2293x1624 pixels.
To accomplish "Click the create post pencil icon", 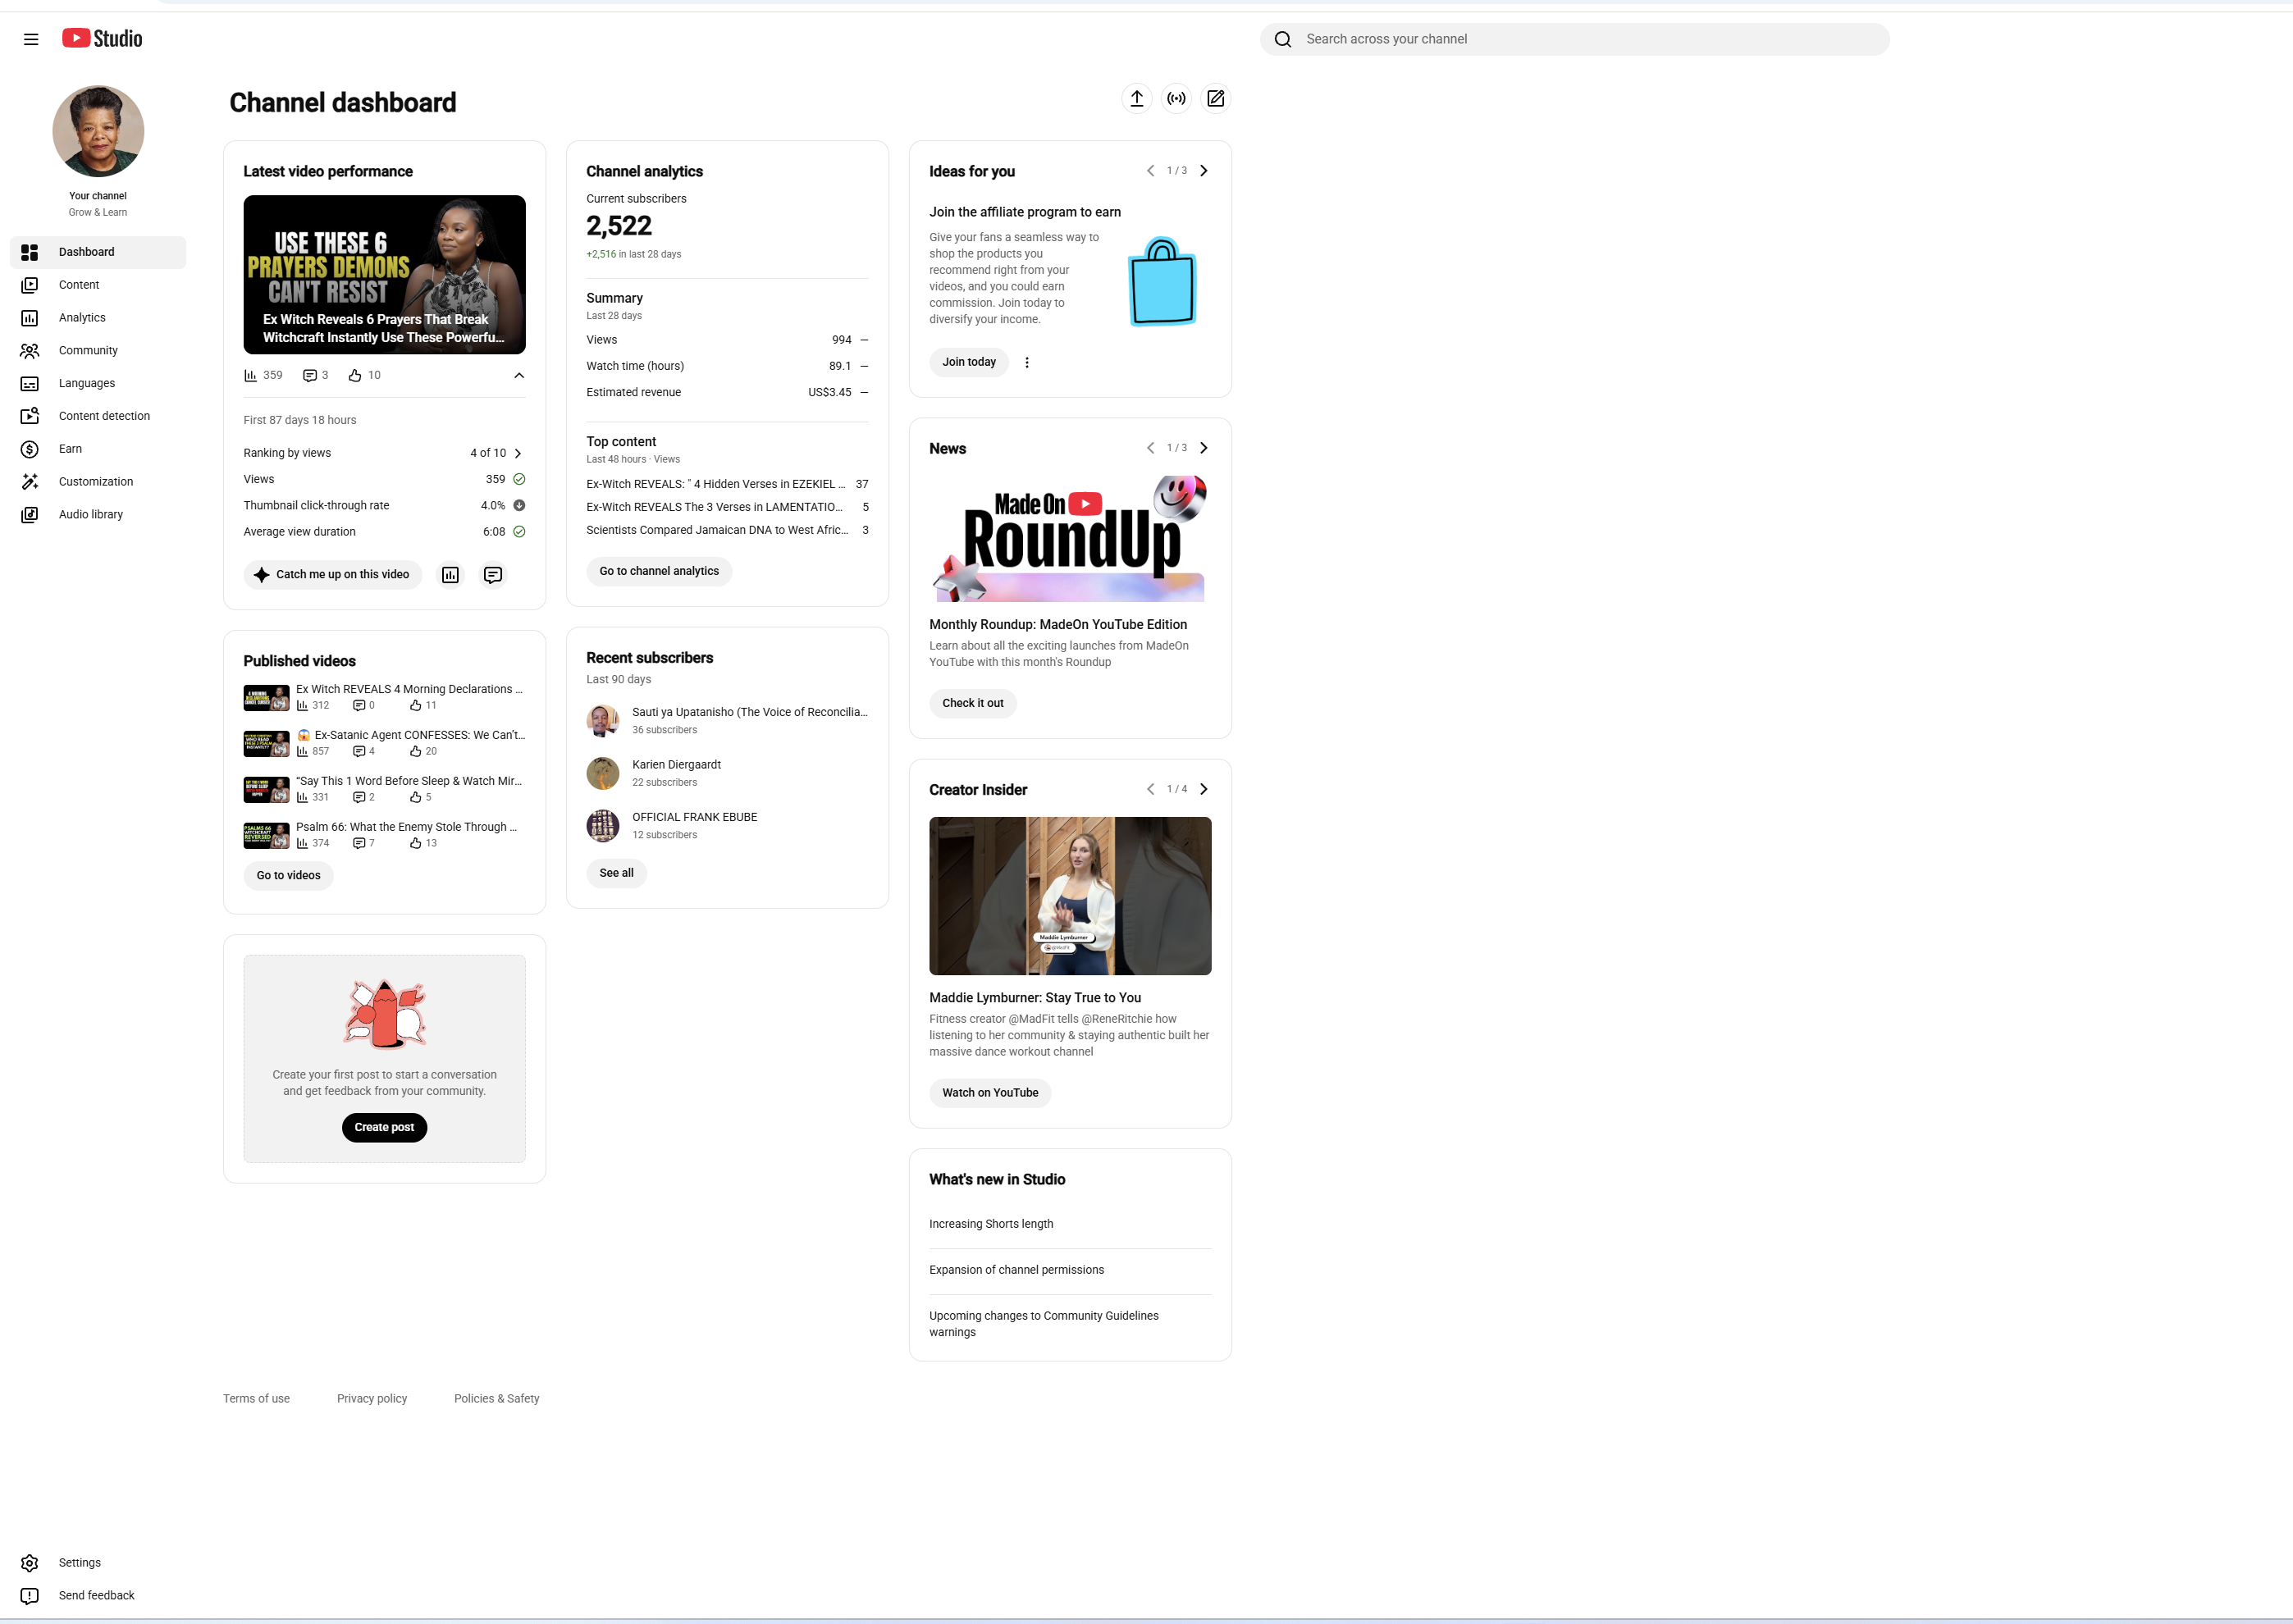I will [x=1215, y=98].
